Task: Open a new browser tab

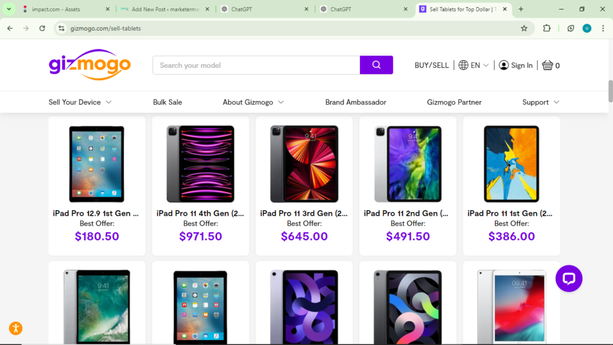Action: click(521, 9)
